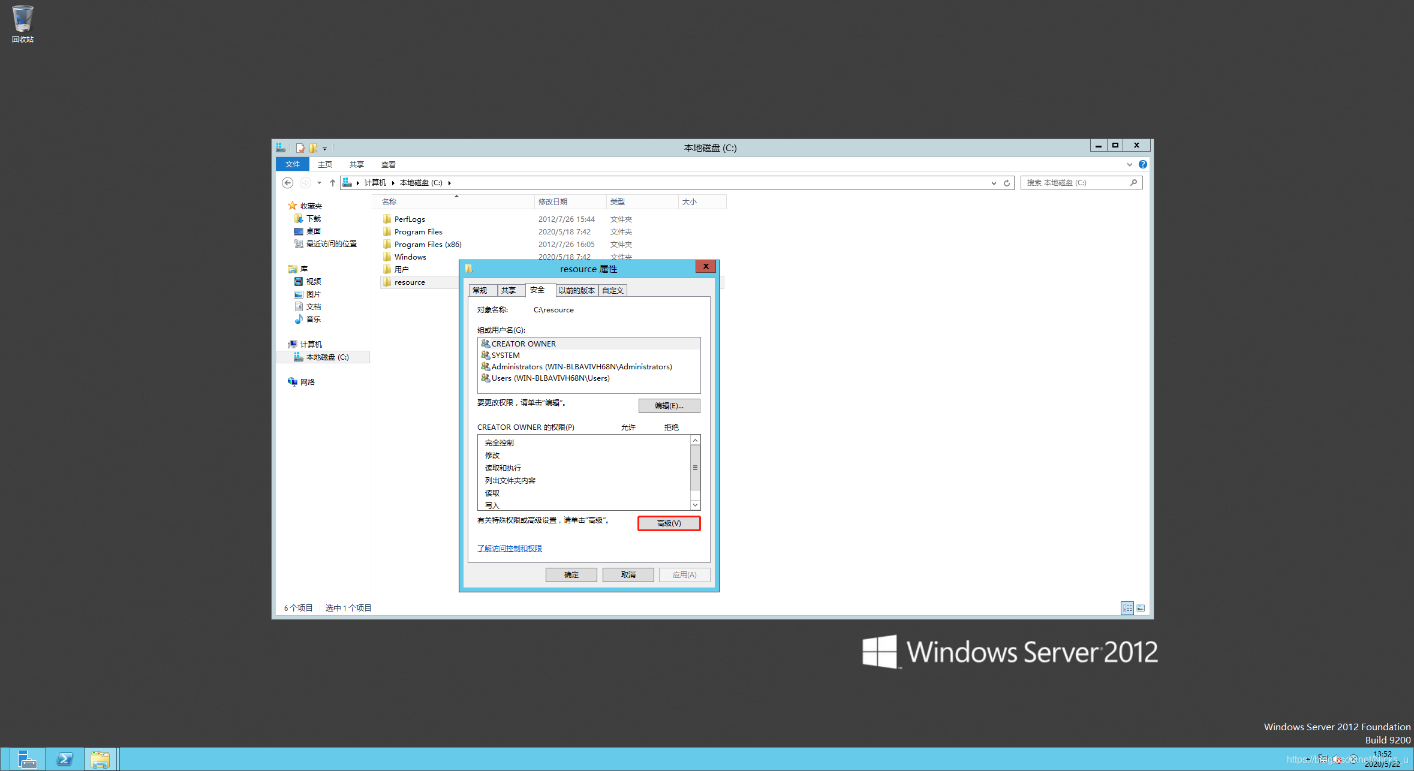Open recent locations dropdown arrow

(x=319, y=183)
